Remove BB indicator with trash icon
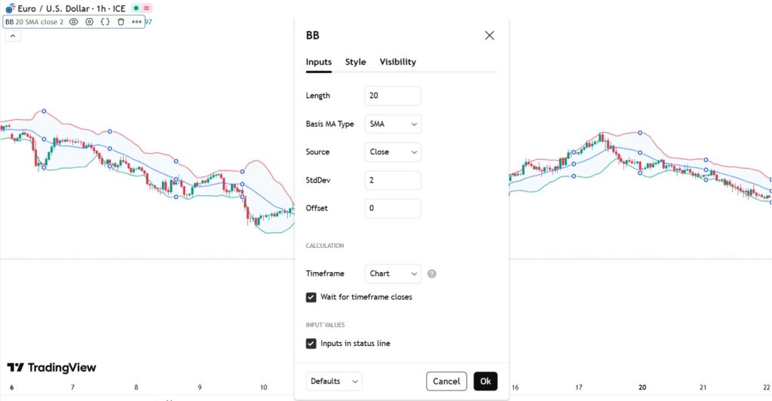Image resolution: width=772 pixels, height=401 pixels. 121,22
